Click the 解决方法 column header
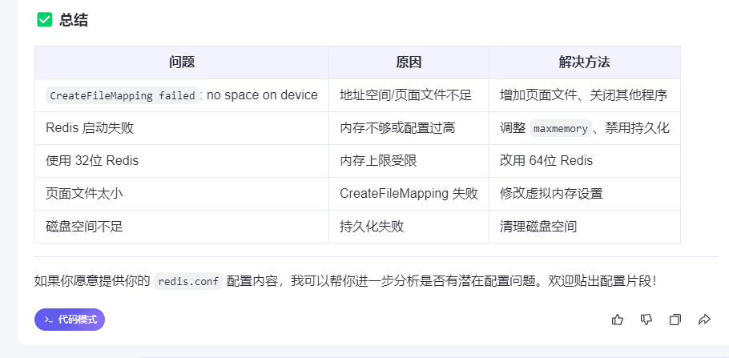Viewport: 729px width, 358px height. coord(585,62)
